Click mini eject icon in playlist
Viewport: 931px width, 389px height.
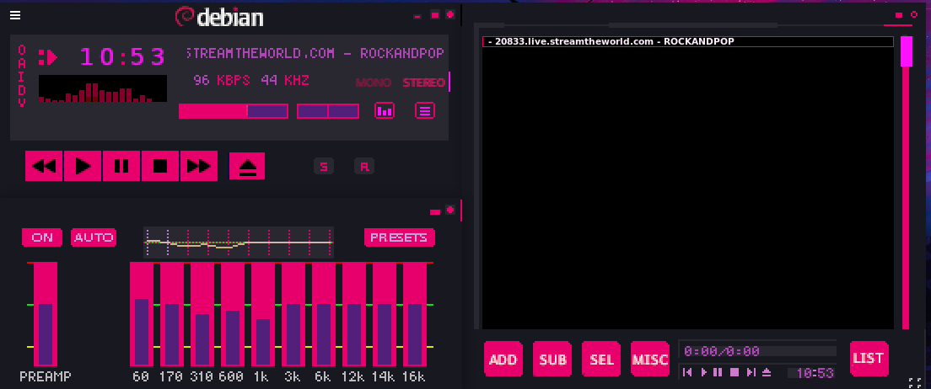[767, 372]
